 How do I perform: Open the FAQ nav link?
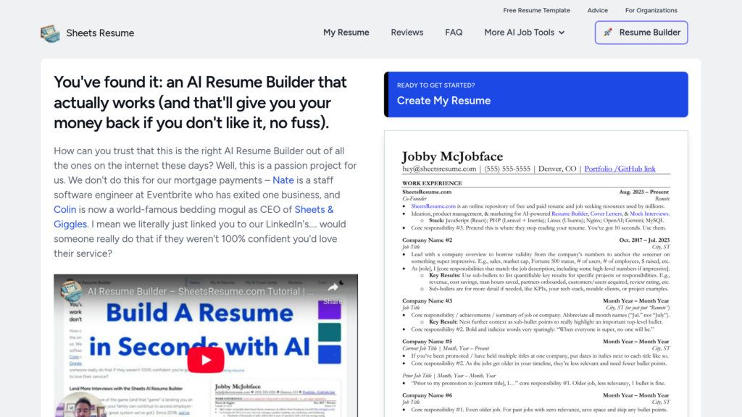pos(454,33)
